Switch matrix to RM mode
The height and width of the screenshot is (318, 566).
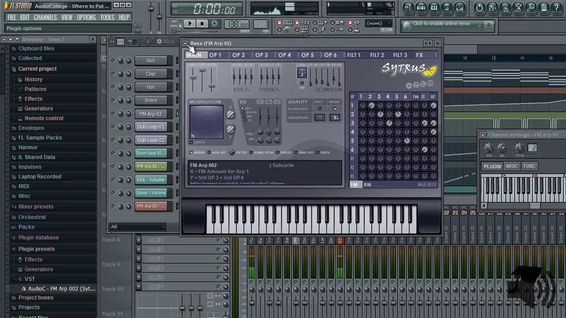click(367, 185)
